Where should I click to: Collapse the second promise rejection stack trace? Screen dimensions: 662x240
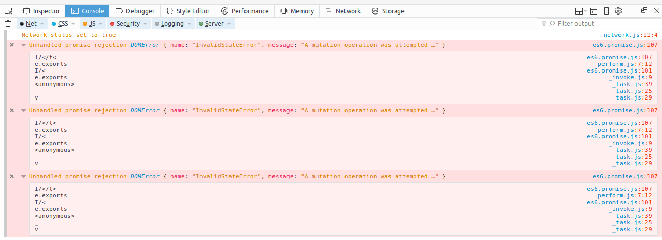(x=23, y=111)
